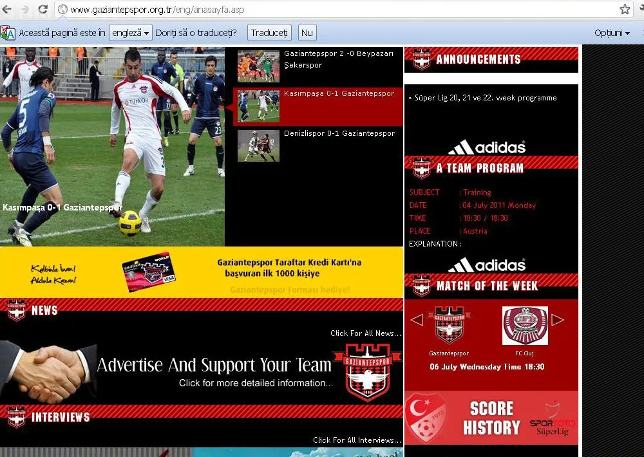This screenshot has height=457, width=644.
Task: Click the address bar URL field
Action: (x=322, y=10)
